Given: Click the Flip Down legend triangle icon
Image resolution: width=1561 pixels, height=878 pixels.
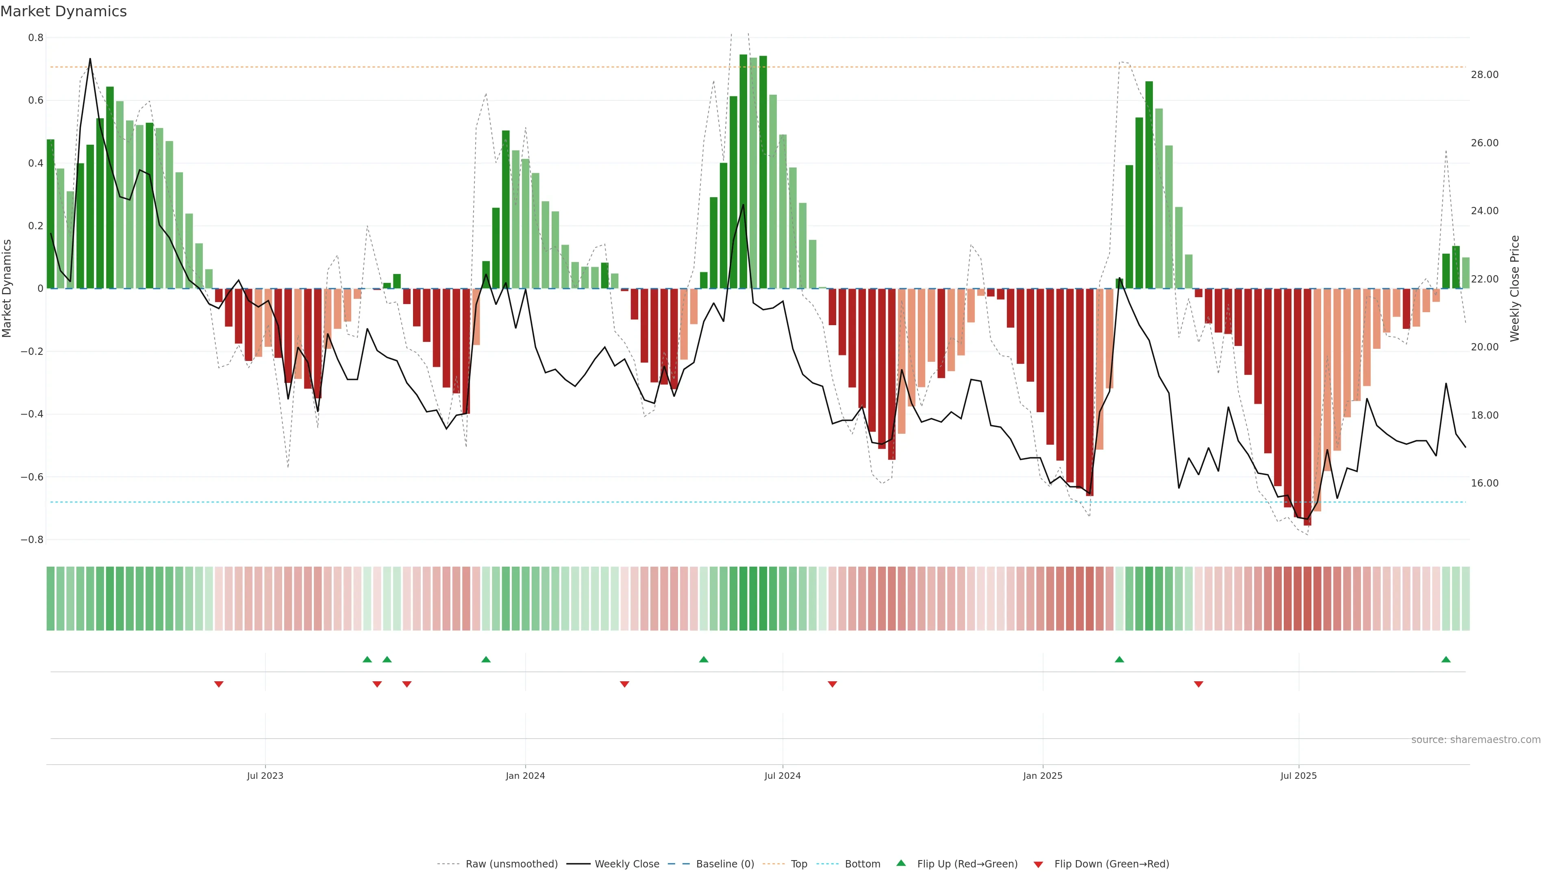Looking at the screenshot, I should click(1038, 864).
